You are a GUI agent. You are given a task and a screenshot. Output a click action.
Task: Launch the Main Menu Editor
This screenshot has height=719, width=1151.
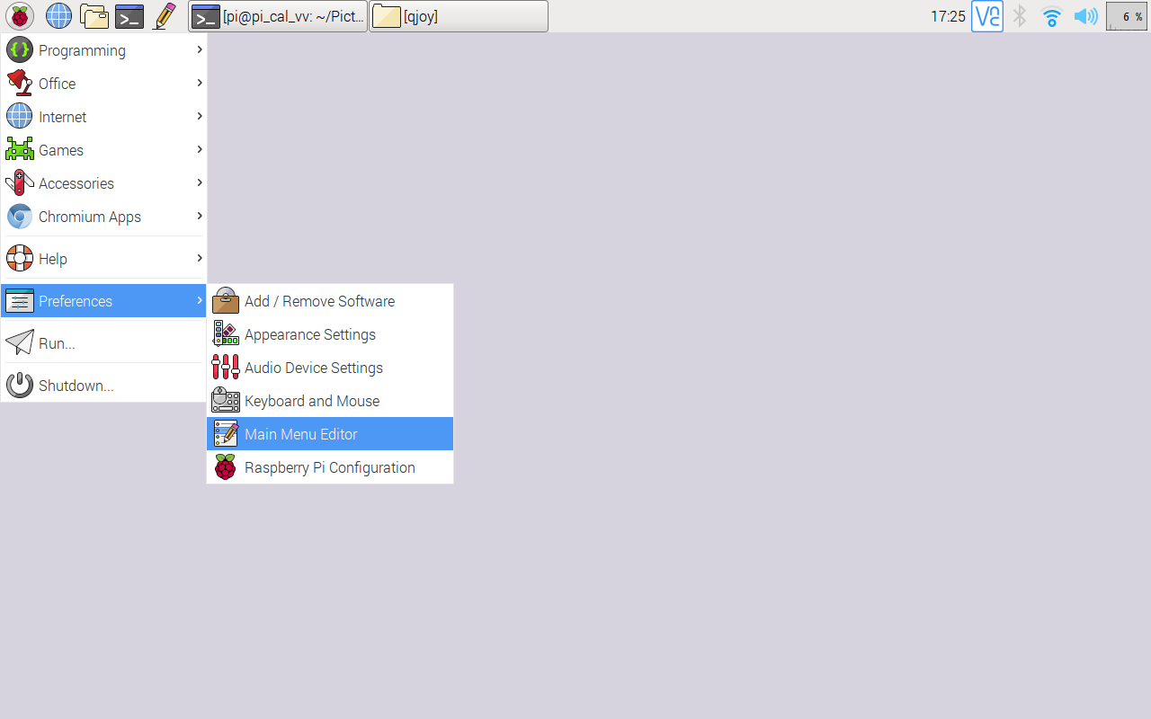300,433
